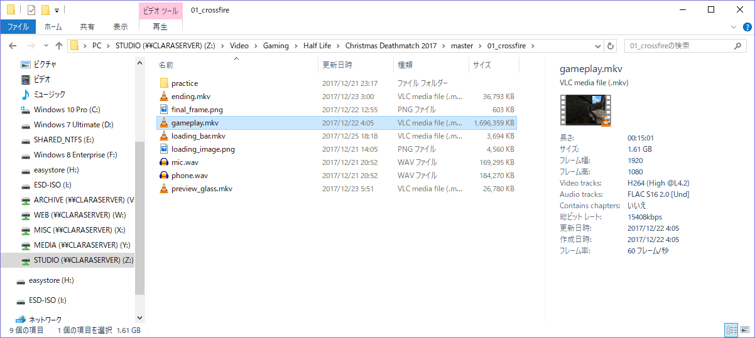Image resolution: width=755 pixels, height=338 pixels.
Task: Click the practice folder icon
Action: [164, 83]
